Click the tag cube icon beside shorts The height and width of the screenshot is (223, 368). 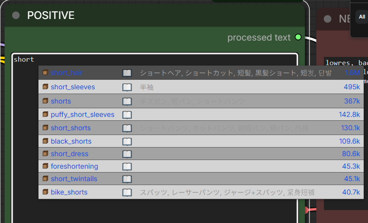pos(45,101)
